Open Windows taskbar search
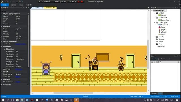The image size is (181, 102). coord(8,100)
